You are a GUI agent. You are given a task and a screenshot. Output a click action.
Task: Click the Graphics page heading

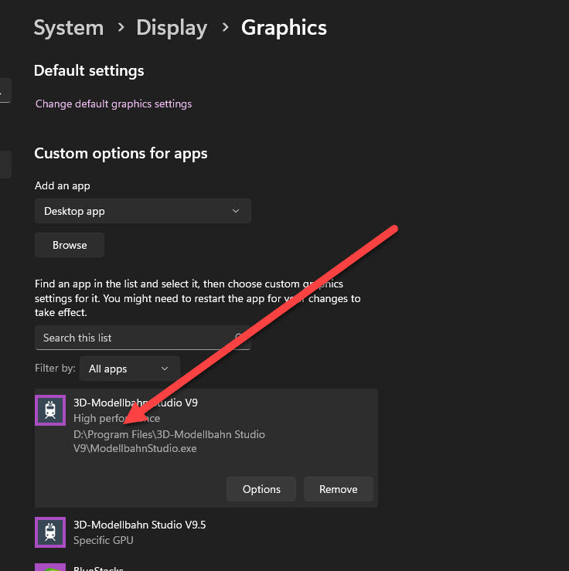pyautogui.click(x=284, y=28)
